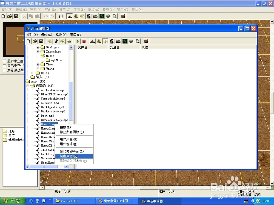274x205 pixels.
Task: Open Sound Editor 编辑(E) menu
Action: coord(47,35)
